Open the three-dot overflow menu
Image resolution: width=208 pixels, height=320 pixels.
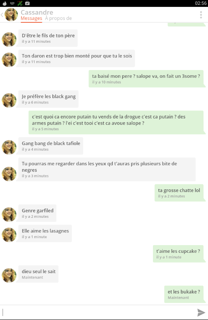[x=201, y=15]
